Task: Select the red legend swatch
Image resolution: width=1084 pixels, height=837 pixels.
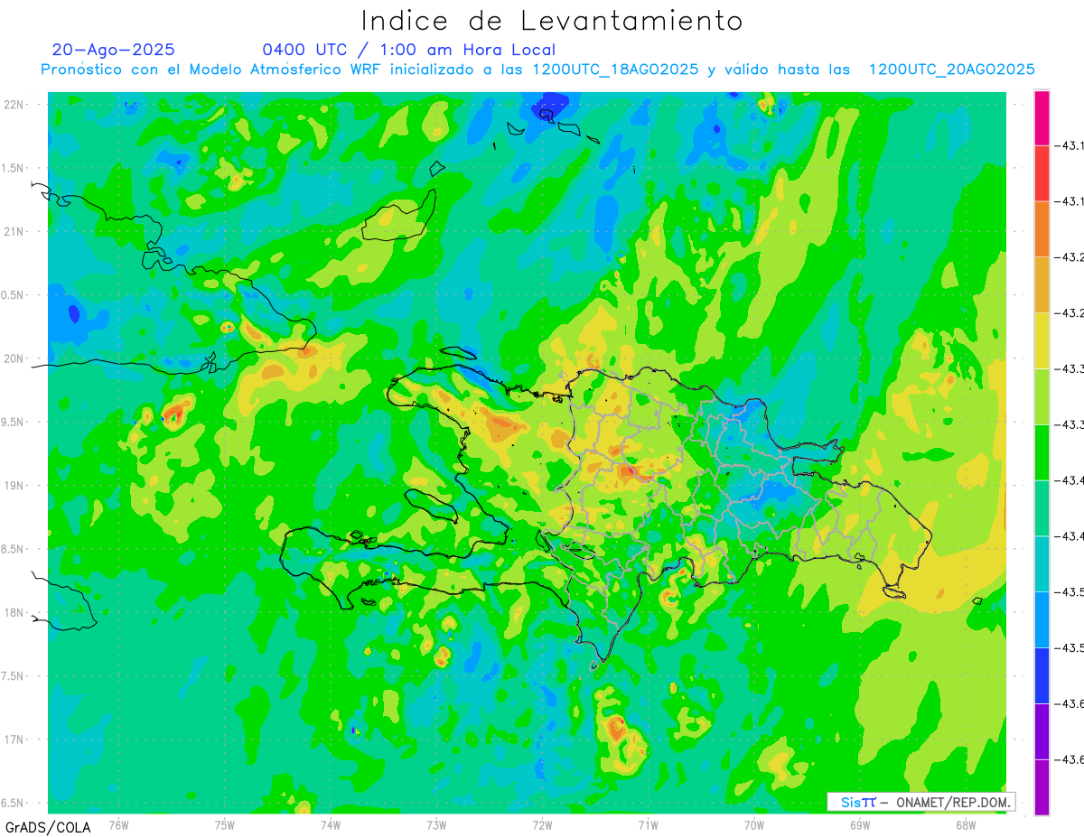Action: click(1042, 173)
